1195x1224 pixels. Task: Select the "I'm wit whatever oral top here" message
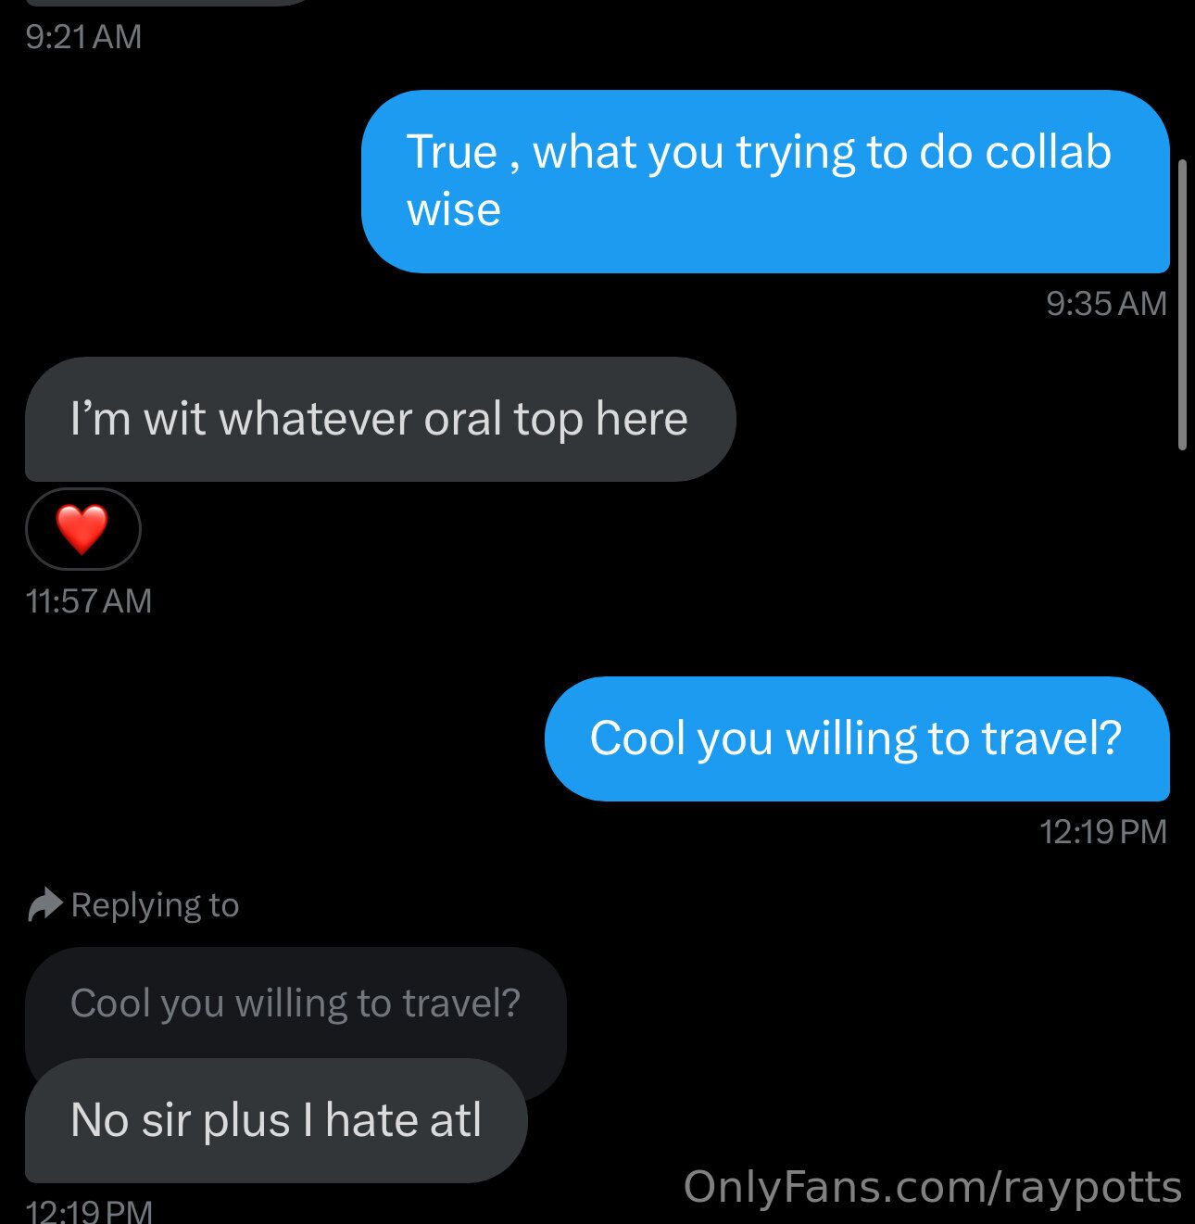(379, 419)
